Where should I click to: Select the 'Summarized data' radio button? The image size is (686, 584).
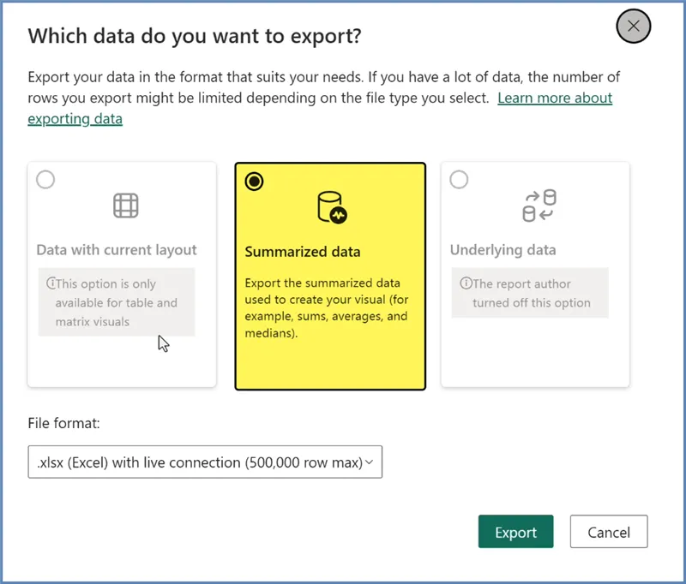click(254, 182)
